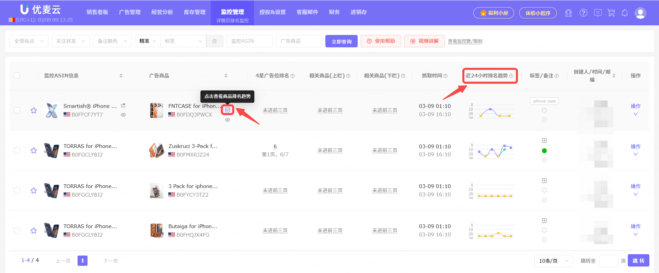Open the 备注颜色 dropdown
This screenshot has width=659, height=273.
point(113,41)
